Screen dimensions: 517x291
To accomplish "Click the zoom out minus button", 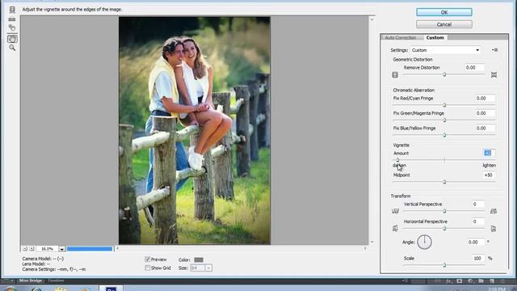I will [x=25, y=248].
